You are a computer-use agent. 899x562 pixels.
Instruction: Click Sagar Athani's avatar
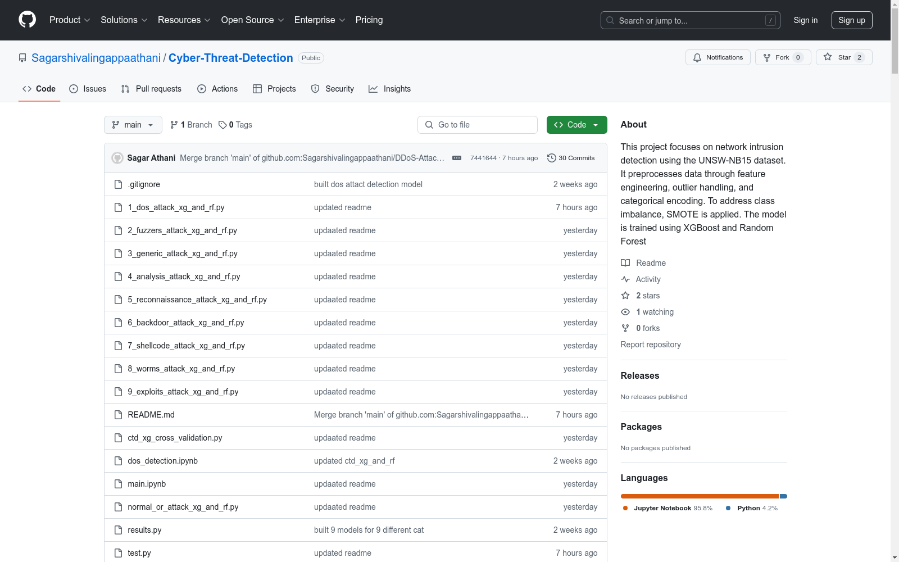117,158
